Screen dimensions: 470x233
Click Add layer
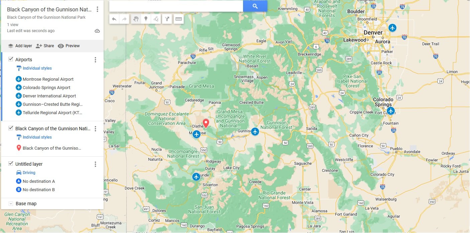(x=20, y=46)
